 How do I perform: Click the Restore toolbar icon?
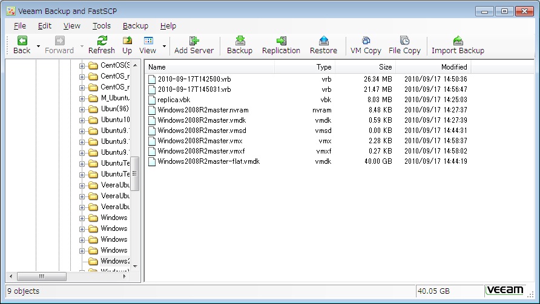click(x=323, y=40)
